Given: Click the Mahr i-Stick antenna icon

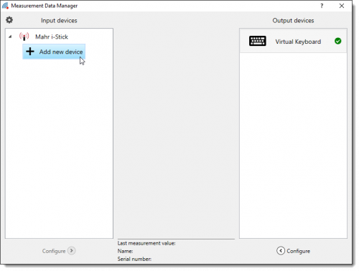Looking at the screenshot, I should [24, 37].
